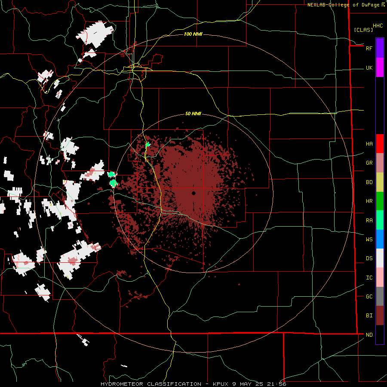Screen dimensions: 387x387
Task: Click the HR legend label
Action: pyautogui.click(x=369, y=201)
